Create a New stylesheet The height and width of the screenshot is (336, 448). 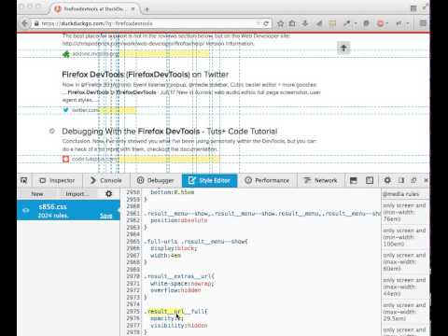point(37,194)
